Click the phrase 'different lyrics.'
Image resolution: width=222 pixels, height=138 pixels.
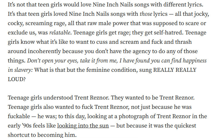[183, 5]
